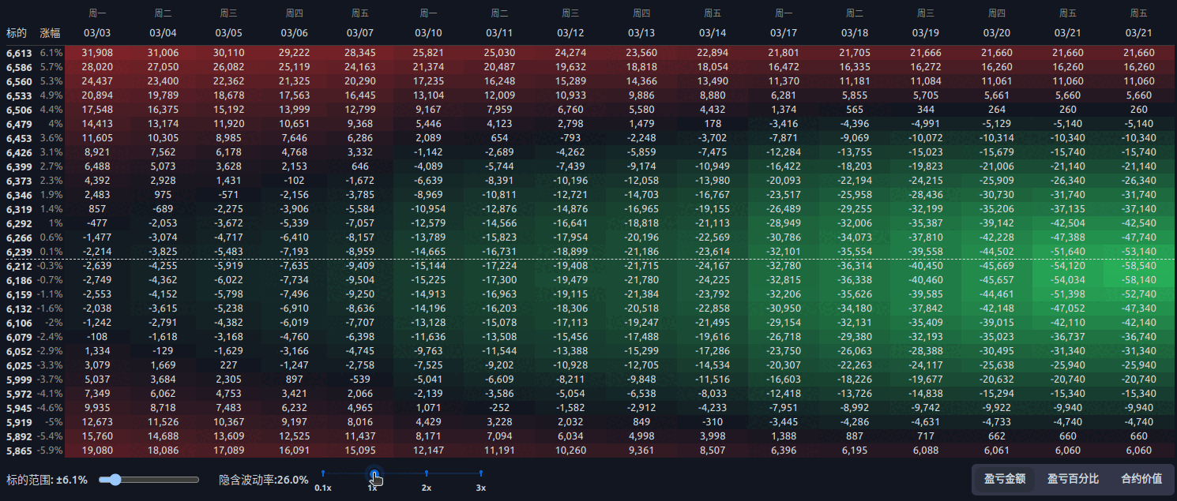Set implied volatility to 2x marker
Screen dimensions: 1177x501
click(x=427, y=473)
